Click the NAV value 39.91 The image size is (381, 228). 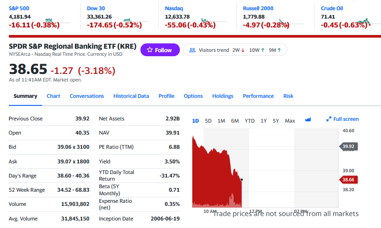[x=172, y=133]
